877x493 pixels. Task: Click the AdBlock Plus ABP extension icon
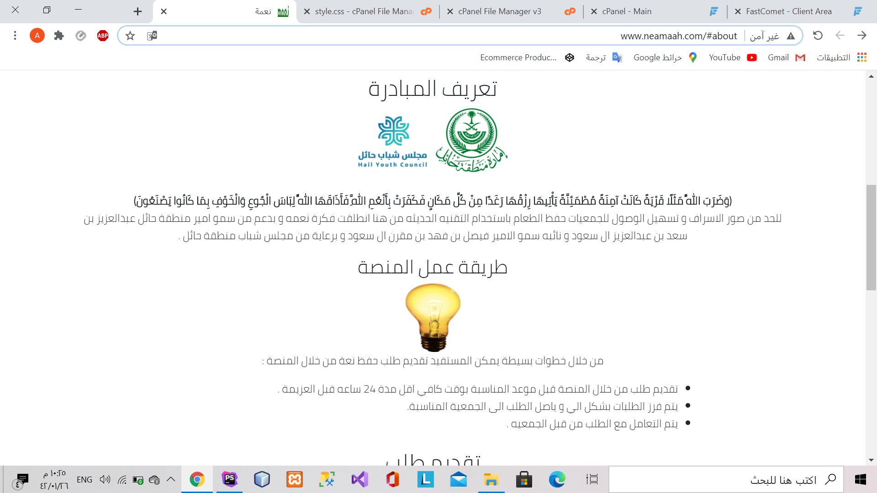(103, 36)
